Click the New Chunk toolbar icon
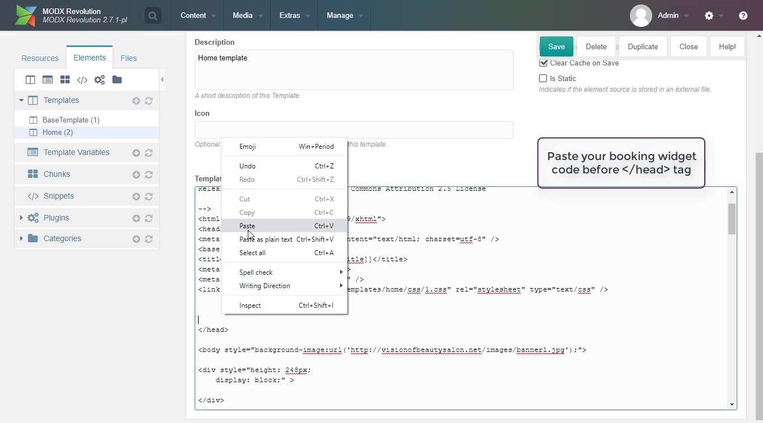 pos(65,80)
